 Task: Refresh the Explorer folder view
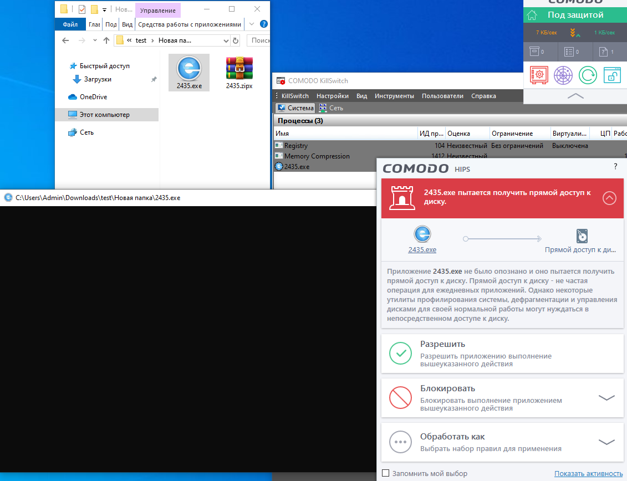click(236, 40)
